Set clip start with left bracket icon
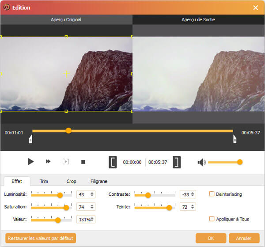The width and height of the screenshot is (265, 247). pos(113,162)
